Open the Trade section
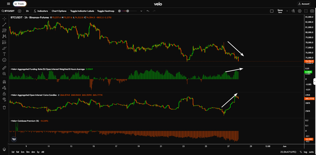This screenshot has height=155, width=316. coord(19,4)
